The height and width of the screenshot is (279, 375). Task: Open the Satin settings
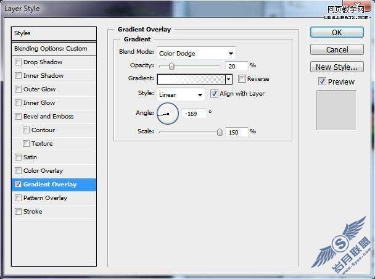click(x=30, y=157)
